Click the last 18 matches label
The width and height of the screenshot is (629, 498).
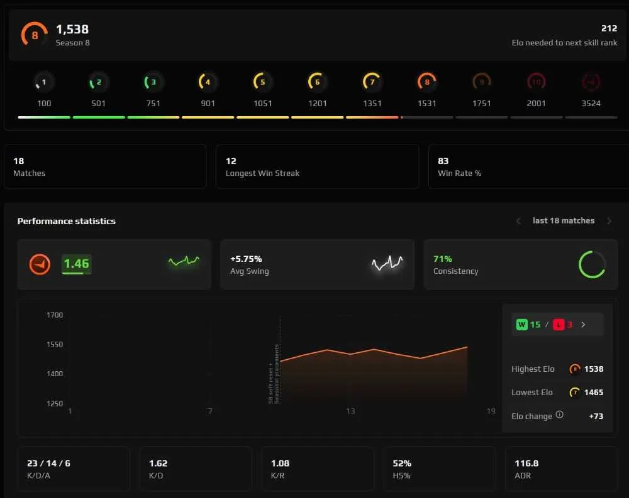(564, 221)
